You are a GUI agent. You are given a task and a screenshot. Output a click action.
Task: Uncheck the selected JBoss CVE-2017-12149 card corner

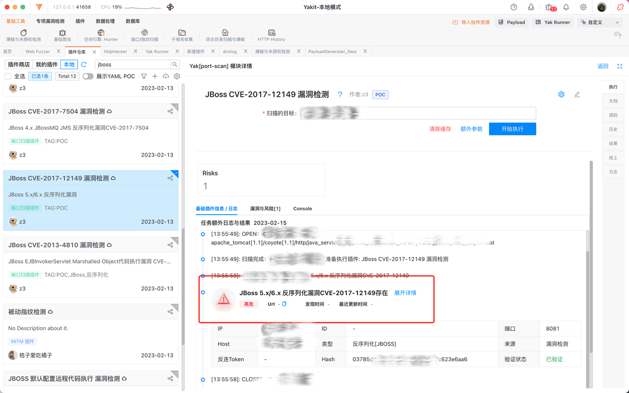[175, 173]
